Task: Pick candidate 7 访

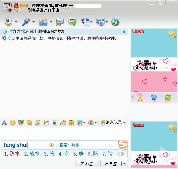Action: pyautogui.click(x=107, y=154)
